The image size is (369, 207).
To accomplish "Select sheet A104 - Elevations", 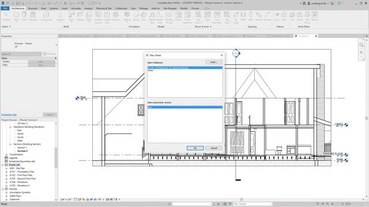I will [18, 182].
